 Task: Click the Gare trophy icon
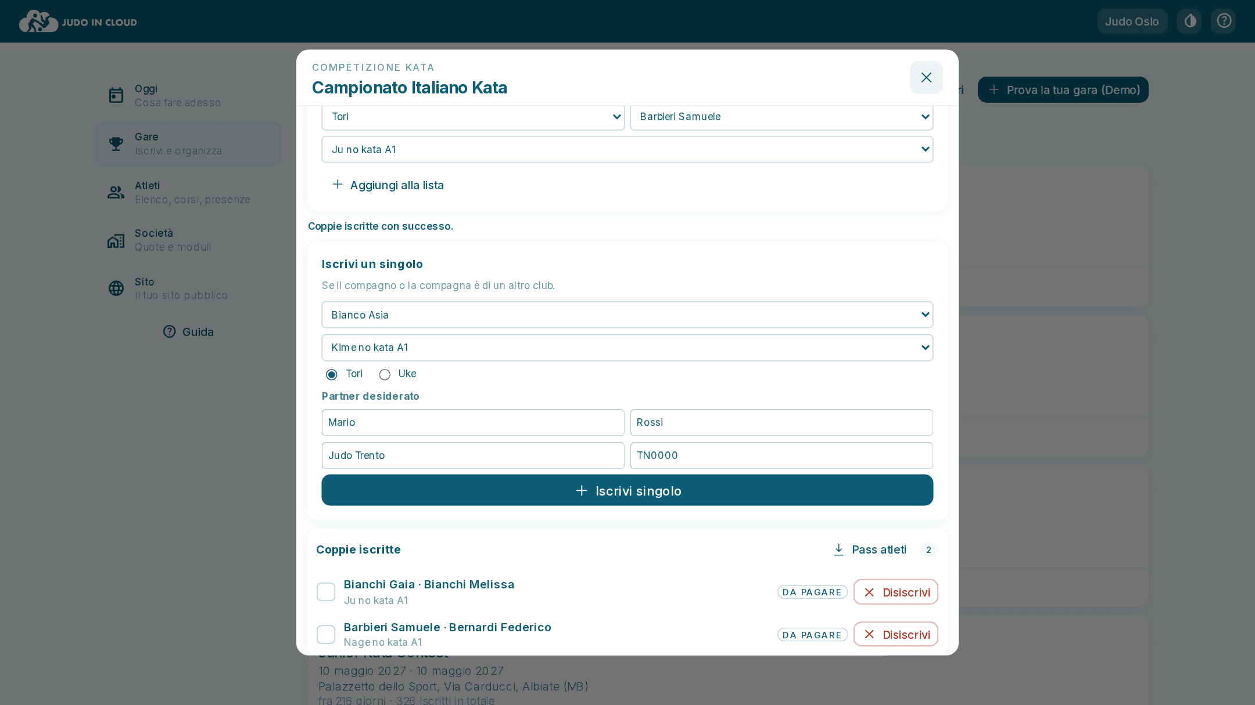[x=116, y=144]
